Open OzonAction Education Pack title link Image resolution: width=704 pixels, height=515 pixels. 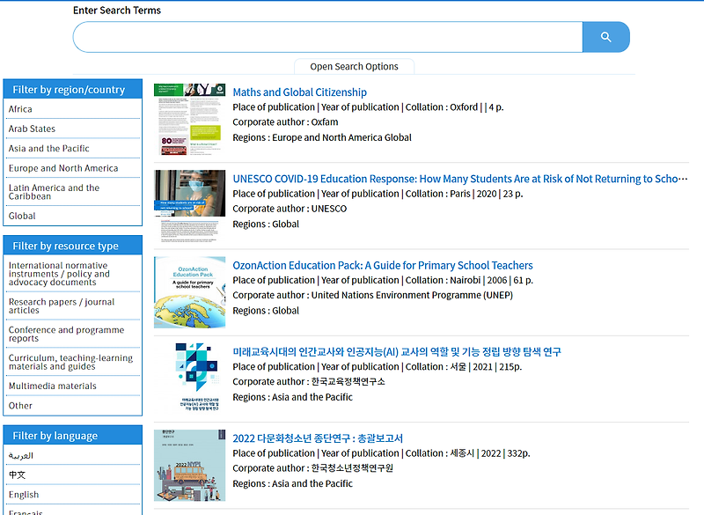pos(383,265)
